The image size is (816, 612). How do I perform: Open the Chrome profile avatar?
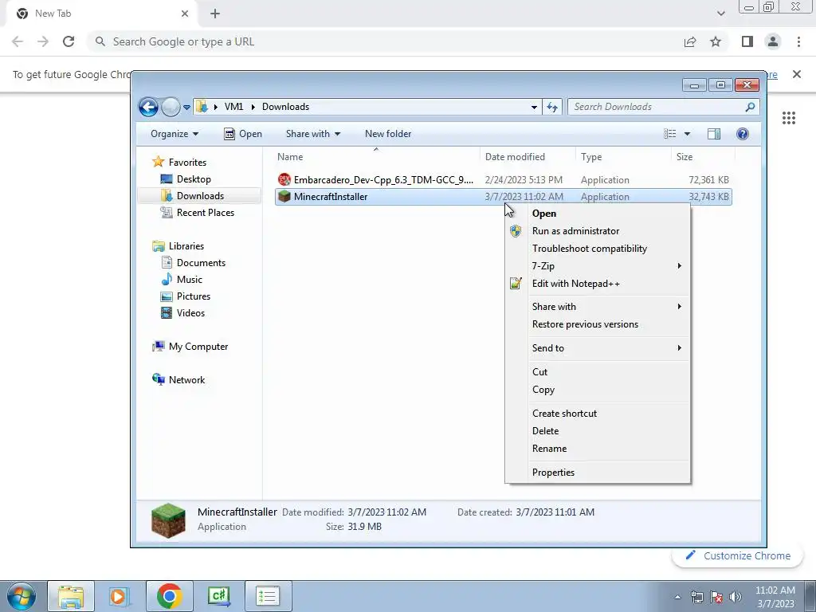point(773,41)
